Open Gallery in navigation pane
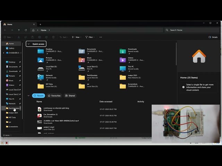Screen dimensions: 222x166 (x=11, y=48)
